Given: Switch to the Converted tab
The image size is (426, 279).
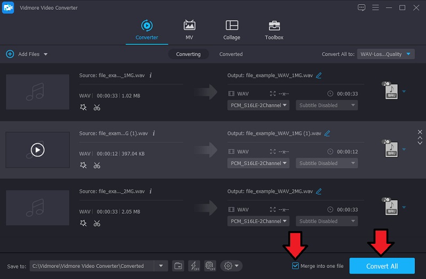Looking at the screenshot, I should click(231, 54).
